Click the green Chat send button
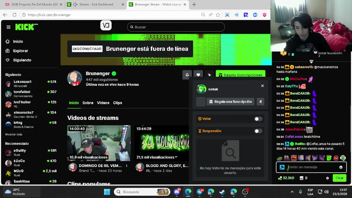 point(339,178)
